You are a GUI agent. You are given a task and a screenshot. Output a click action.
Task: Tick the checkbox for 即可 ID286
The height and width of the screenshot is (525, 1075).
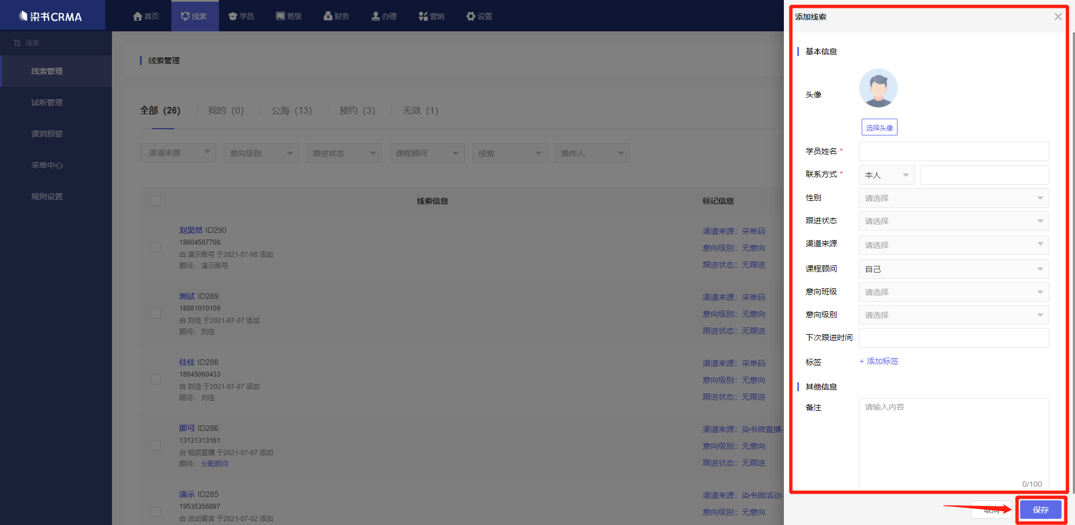pos(156,446)
